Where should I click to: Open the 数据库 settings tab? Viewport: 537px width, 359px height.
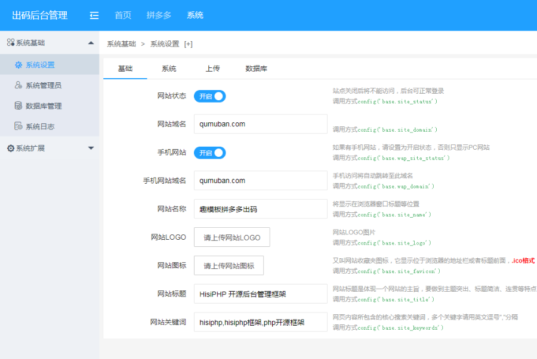coord(258,69)
